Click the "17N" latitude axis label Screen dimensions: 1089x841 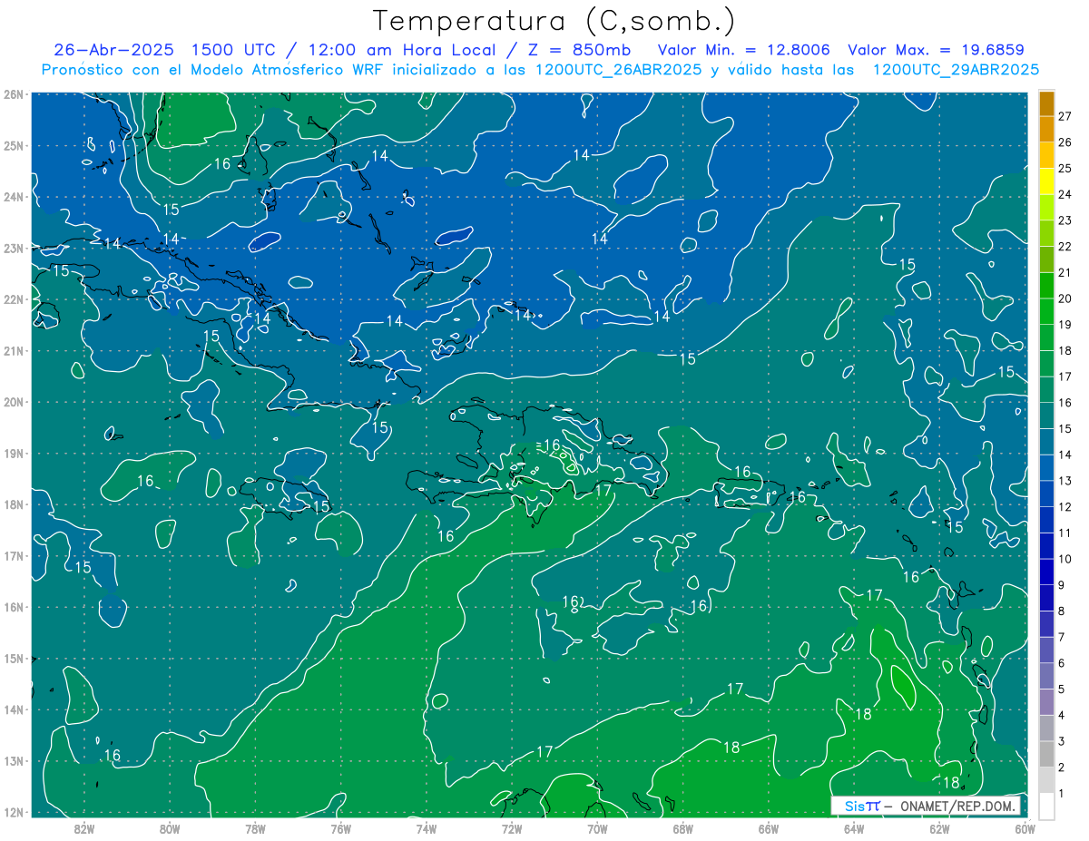coord(13,555)
